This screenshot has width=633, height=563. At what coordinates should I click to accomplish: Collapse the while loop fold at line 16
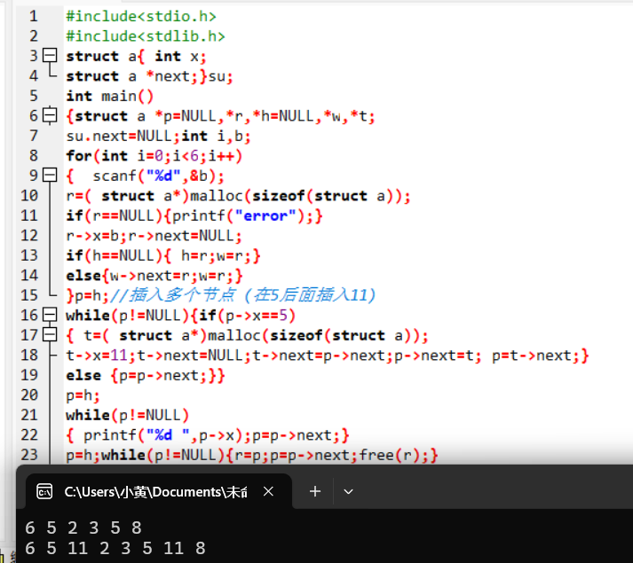pyautogui.click(x=50, y=315)
